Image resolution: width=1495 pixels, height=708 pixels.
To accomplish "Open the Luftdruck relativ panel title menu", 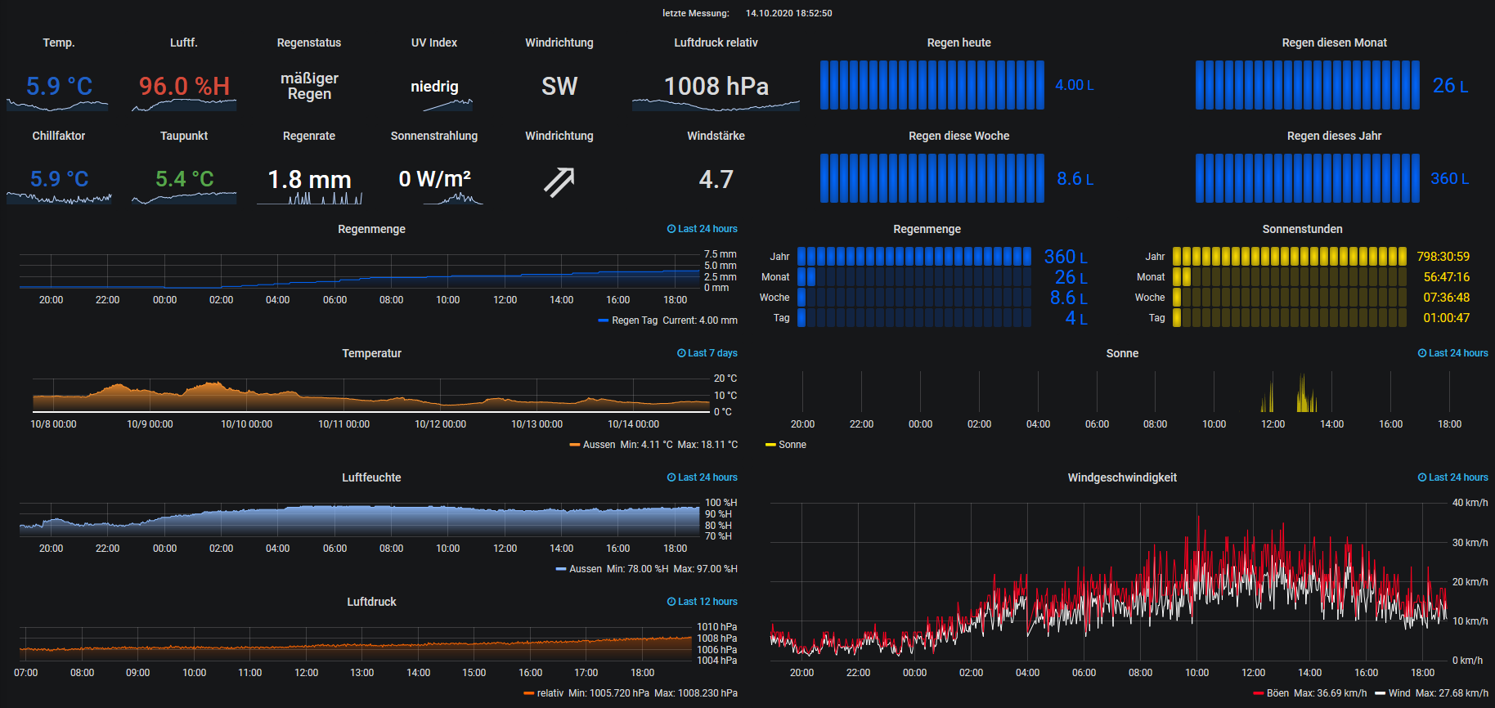I will coord(716,43).
